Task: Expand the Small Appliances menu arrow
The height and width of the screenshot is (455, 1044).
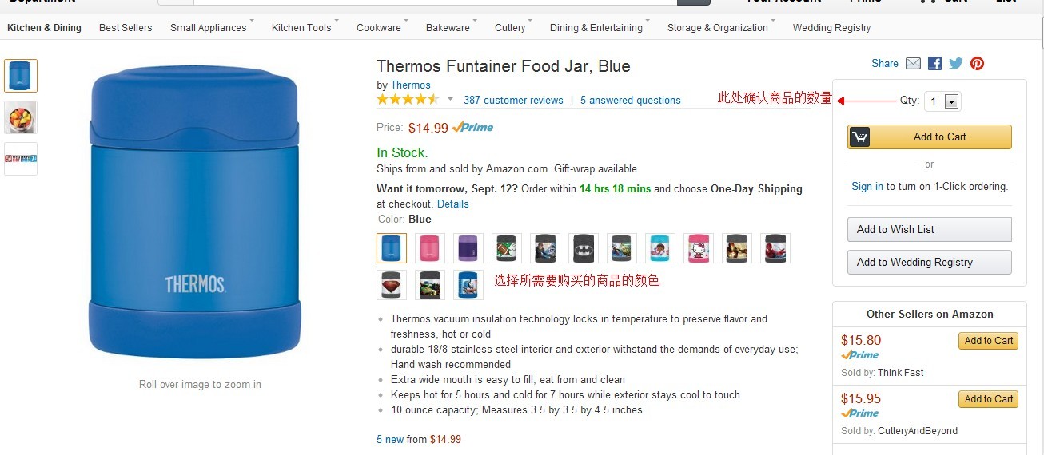Action: pyautogui.click(x=252, y=21)
